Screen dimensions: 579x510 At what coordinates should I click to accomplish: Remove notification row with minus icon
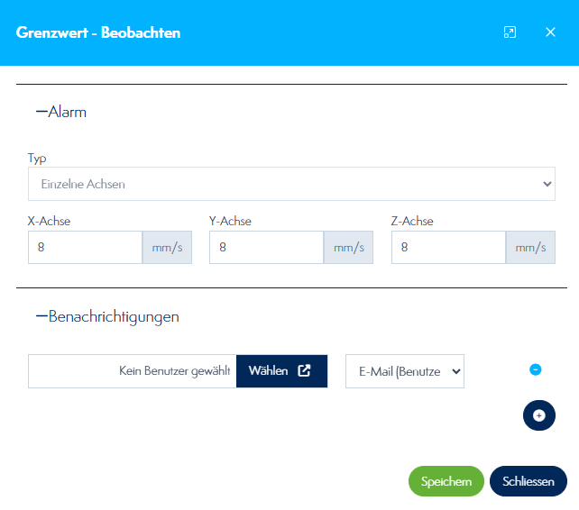pyautogui.click(x=535, y=369)
